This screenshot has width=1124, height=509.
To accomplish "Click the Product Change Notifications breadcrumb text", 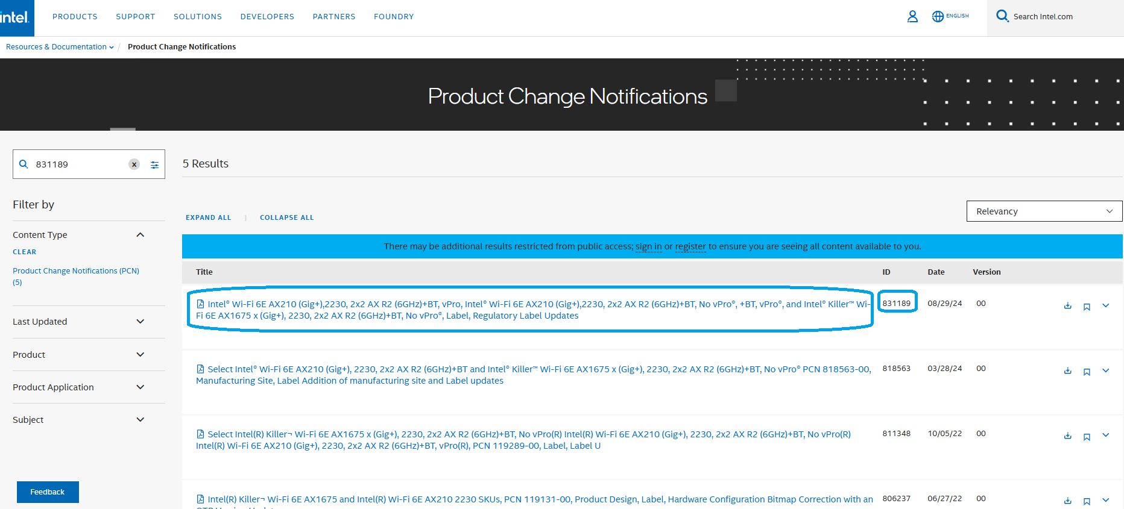I will [x=182, y=47].
